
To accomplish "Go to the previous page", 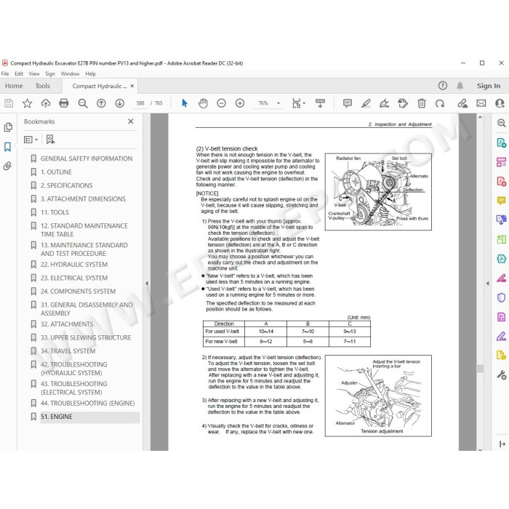I will (x=101, y=103).
